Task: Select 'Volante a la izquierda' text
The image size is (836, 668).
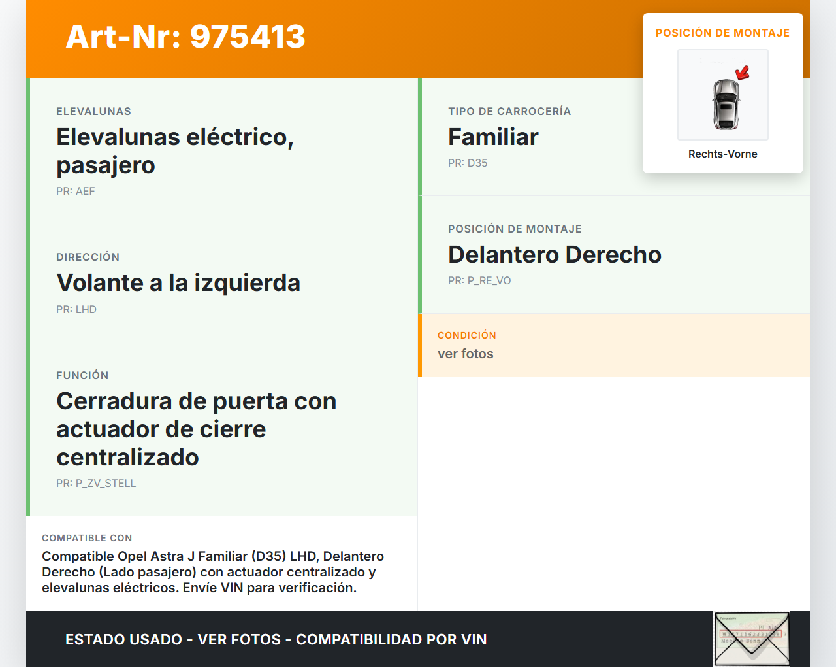Action: (x=178, y=283)
